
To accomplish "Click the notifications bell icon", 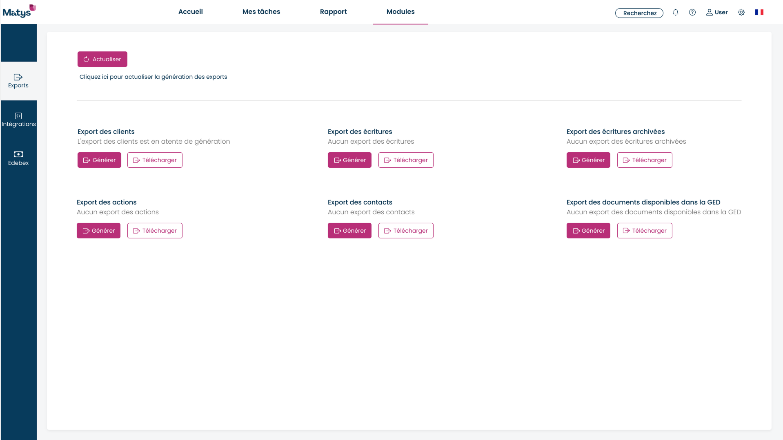I will [675, 12].
